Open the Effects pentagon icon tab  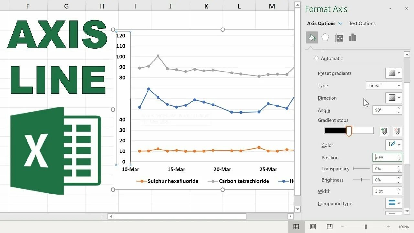point(325,38)
